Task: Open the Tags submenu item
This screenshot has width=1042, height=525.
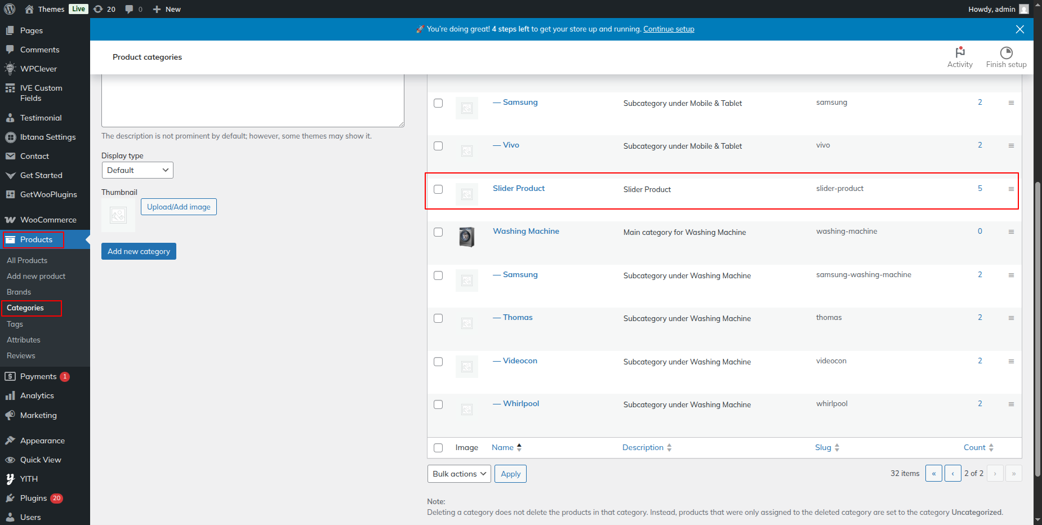Action: (15, 324)
